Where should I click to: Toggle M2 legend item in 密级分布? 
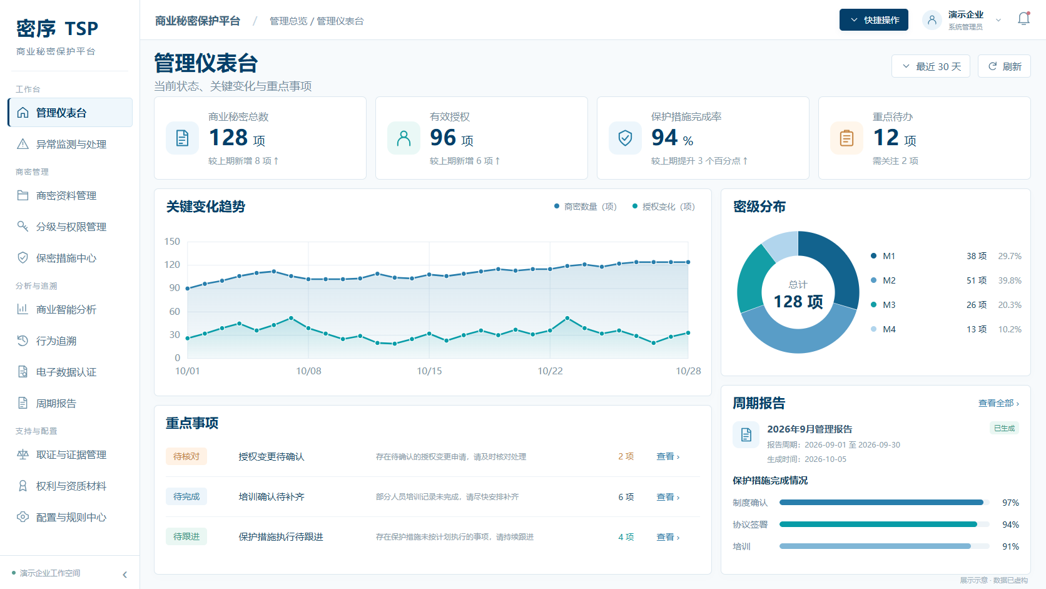[x=883, y=280]
